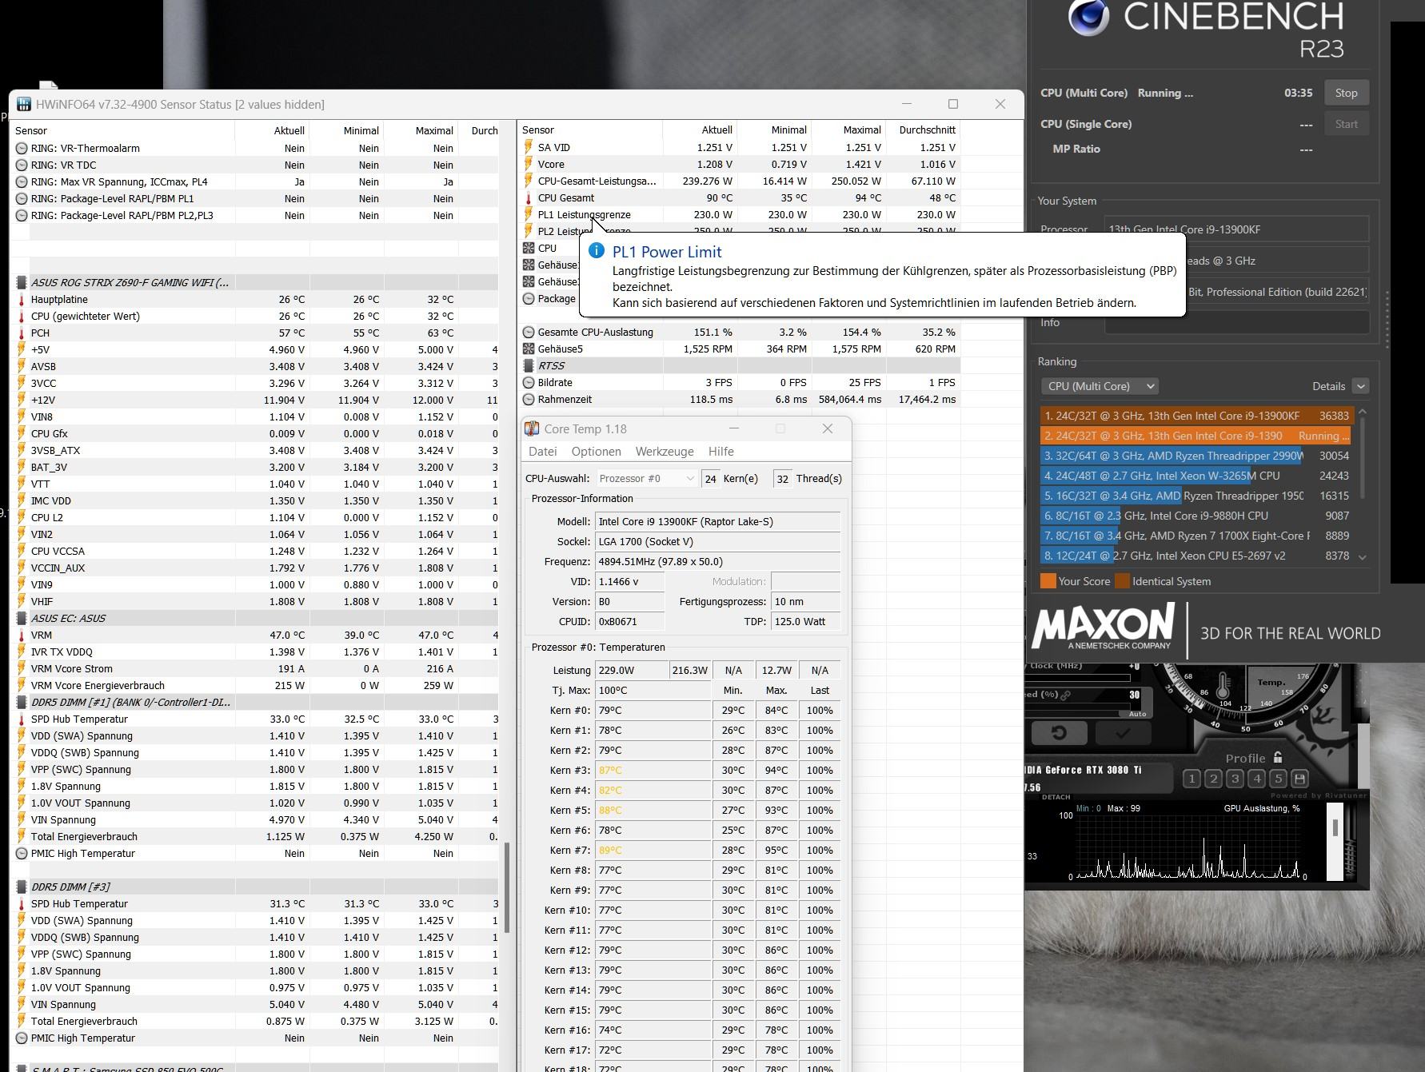Click the HWiNFO64 title bar app icon
Viewport: 1425px width, 1072px height.
tap(23, 104)
